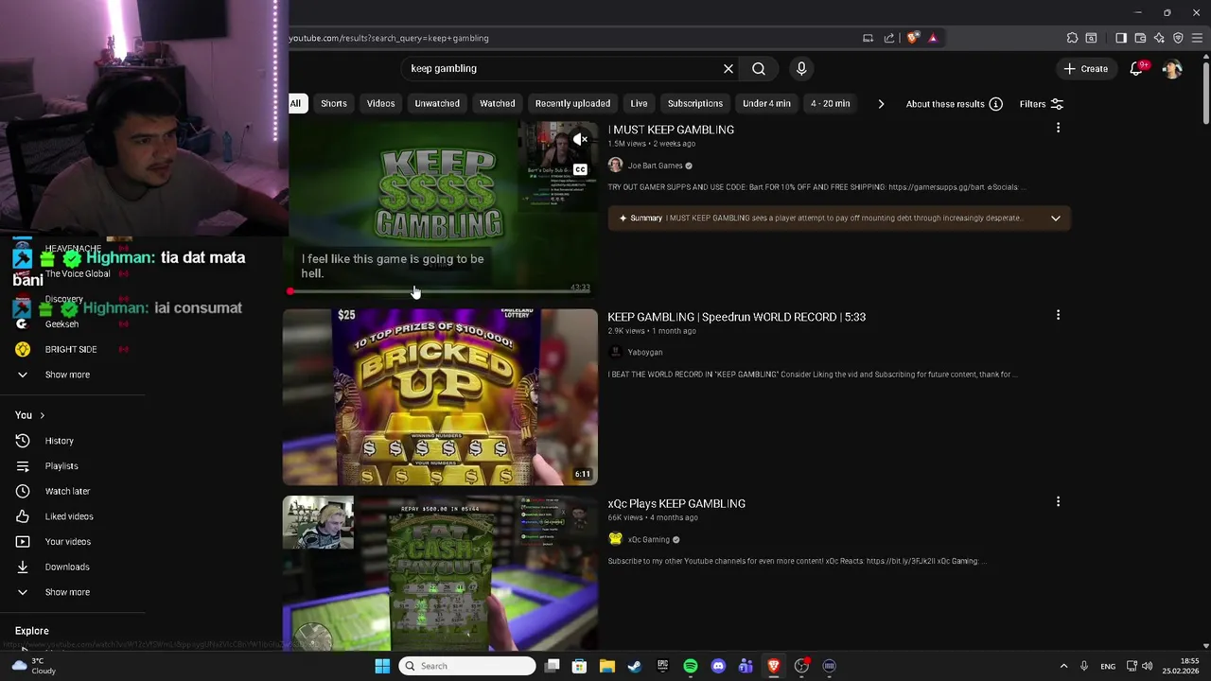This screenshot has width=1211, height=681.
Task: Open Yaboygan channel link
Action: tap(645, 352)
